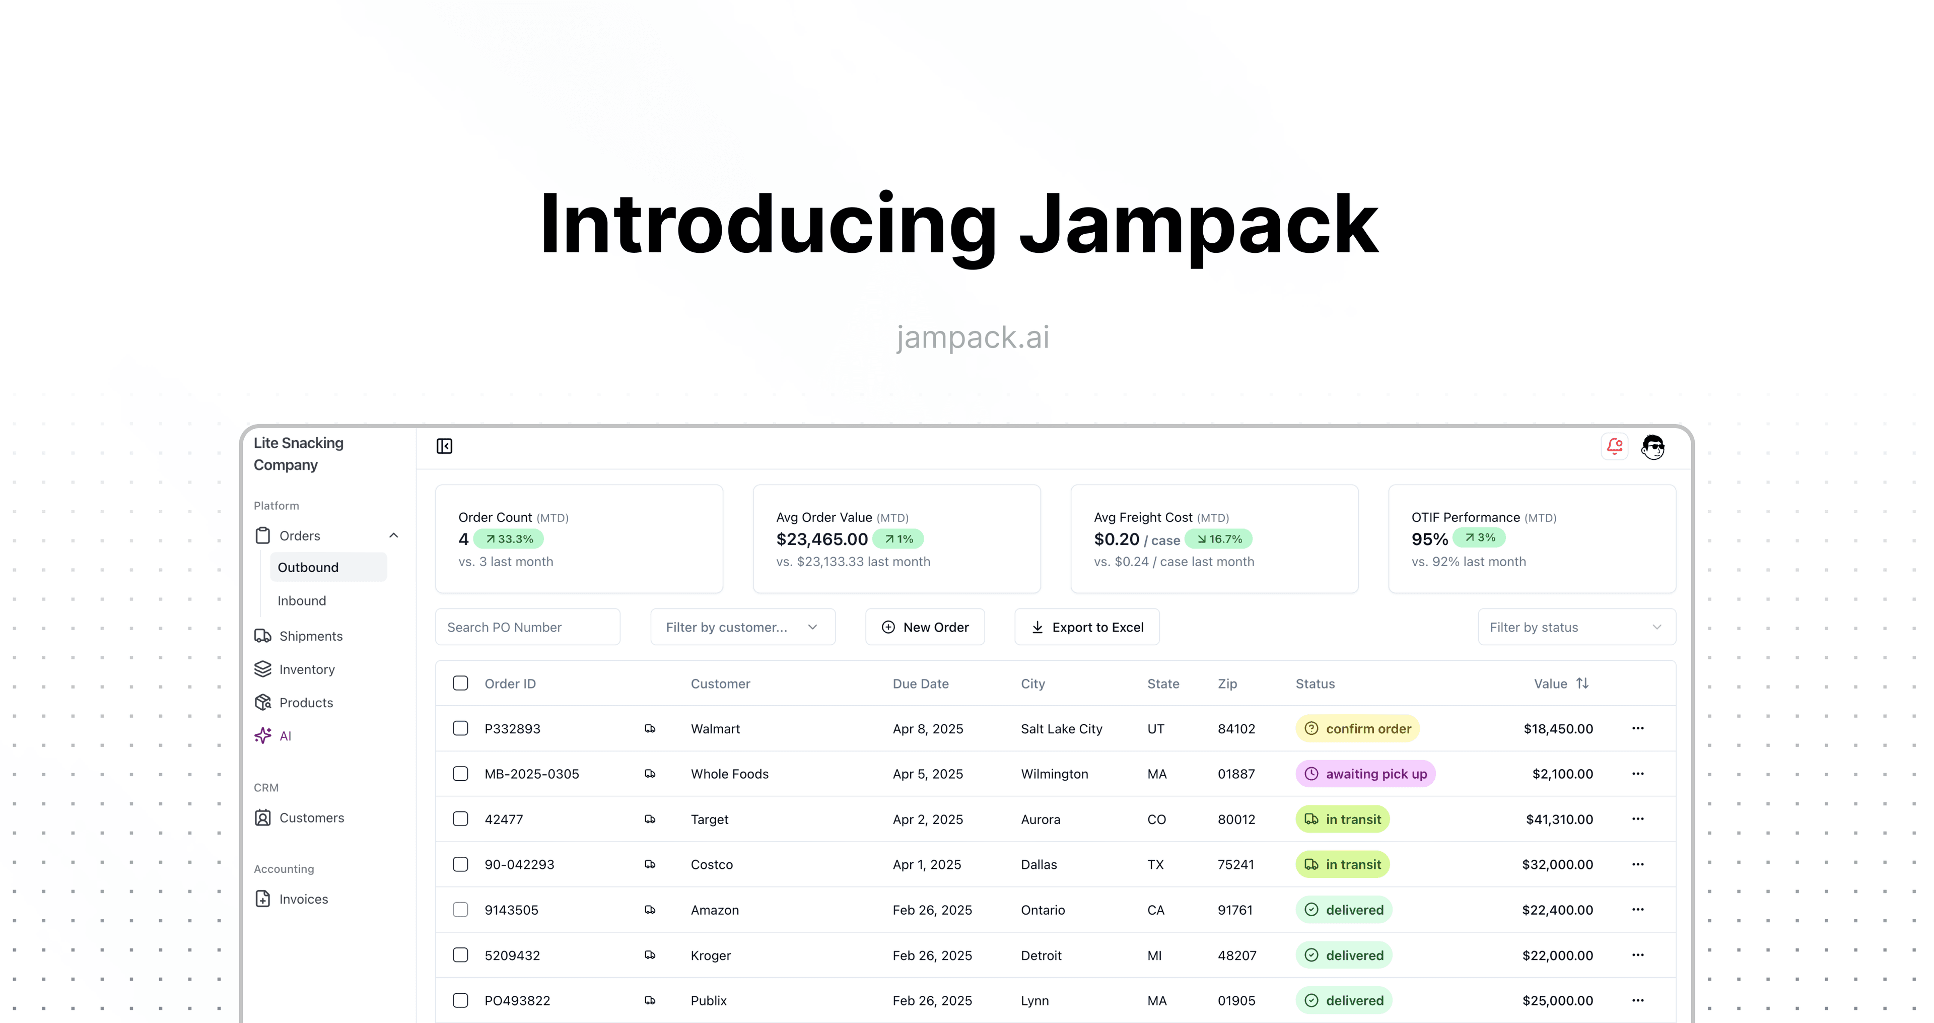1934x1023 pixels.
Task: Open notifications via the bell icon
Action: tap(1614, 445)
